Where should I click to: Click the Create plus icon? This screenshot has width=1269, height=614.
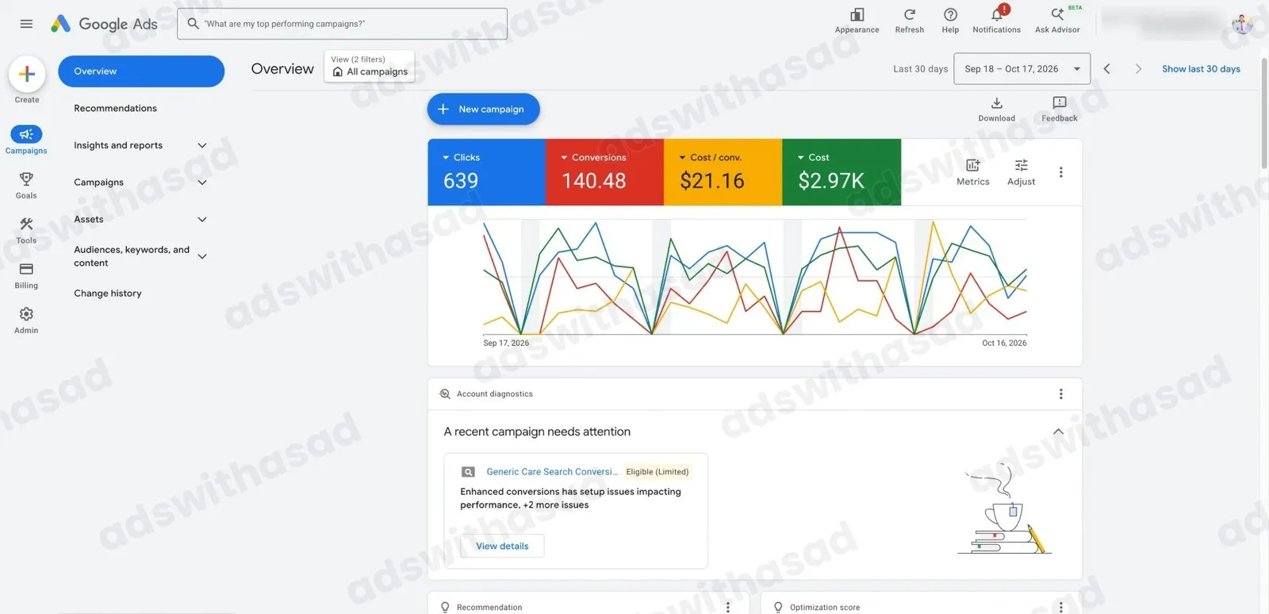27,74
